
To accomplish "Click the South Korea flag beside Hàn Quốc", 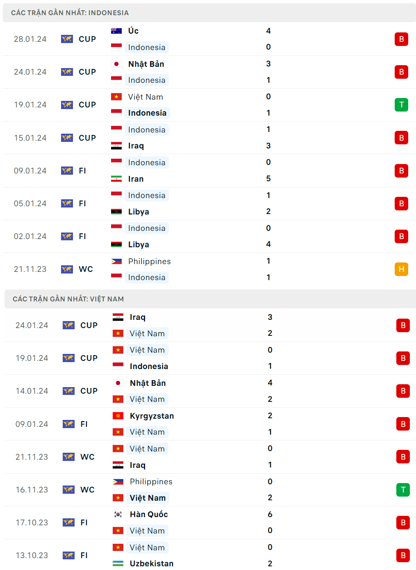I will pyautogui.click(x=118, y=514).
